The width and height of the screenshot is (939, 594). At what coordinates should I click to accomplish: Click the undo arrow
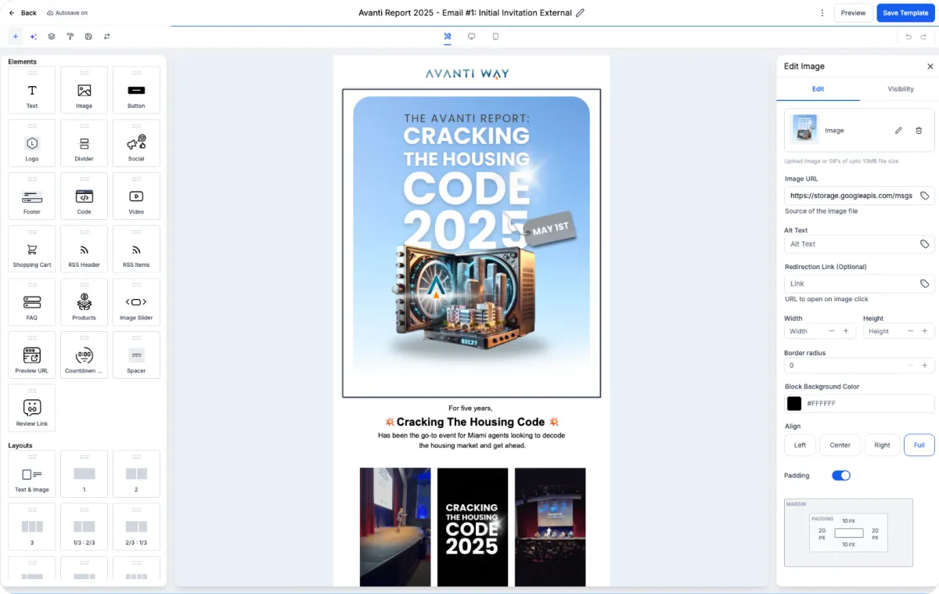[x=908, y=37]
